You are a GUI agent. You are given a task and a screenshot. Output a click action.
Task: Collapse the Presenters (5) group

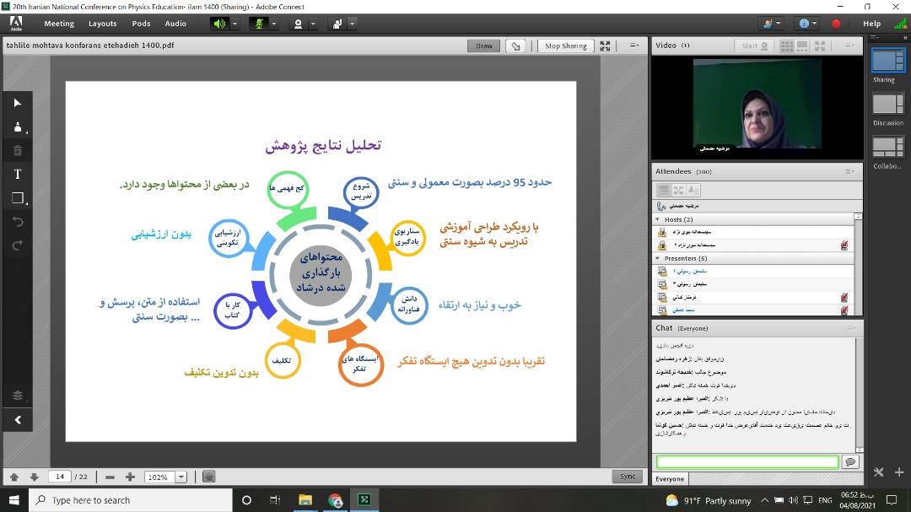[x=658, y=258]
